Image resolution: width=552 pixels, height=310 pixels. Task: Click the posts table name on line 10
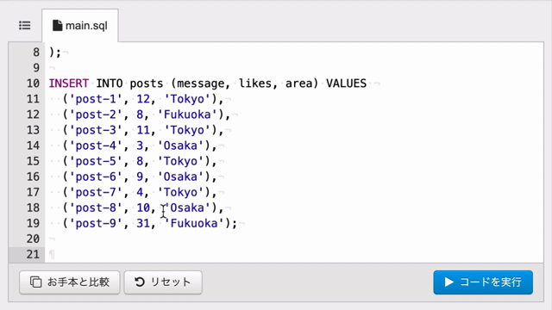[147, 84]
